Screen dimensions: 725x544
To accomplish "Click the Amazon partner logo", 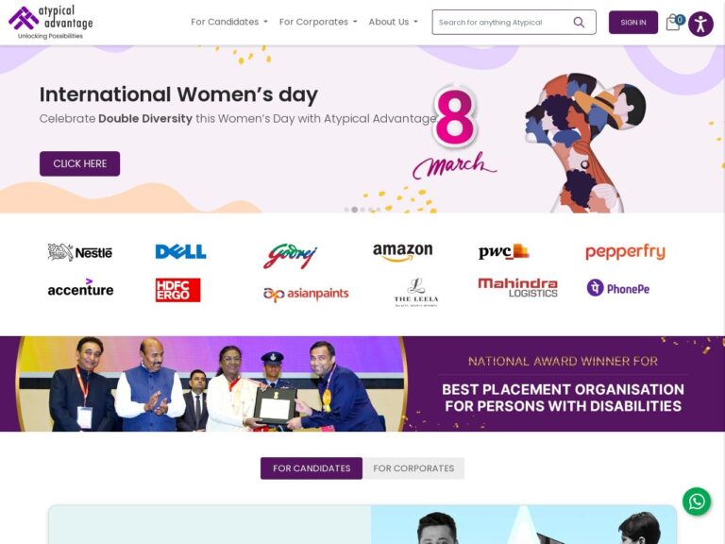I will point(402,252).
